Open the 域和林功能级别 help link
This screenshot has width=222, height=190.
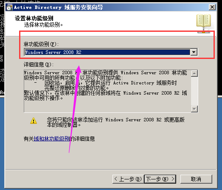[x=52, y=139]
